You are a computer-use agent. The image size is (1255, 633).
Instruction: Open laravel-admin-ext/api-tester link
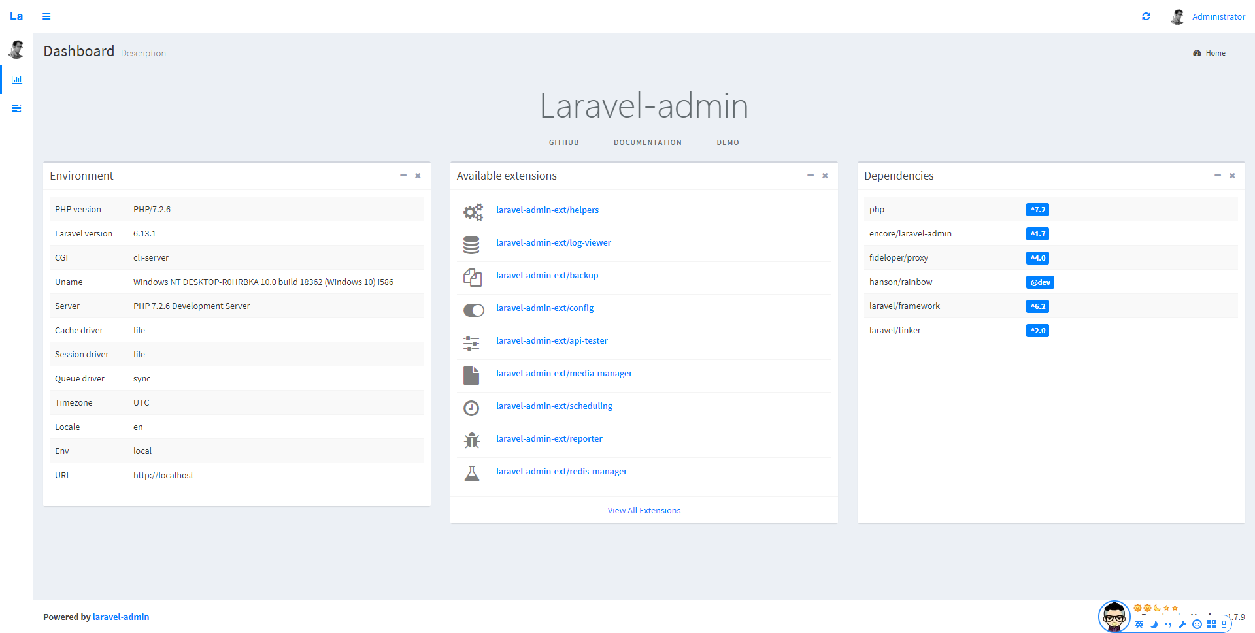click(552, 340)
